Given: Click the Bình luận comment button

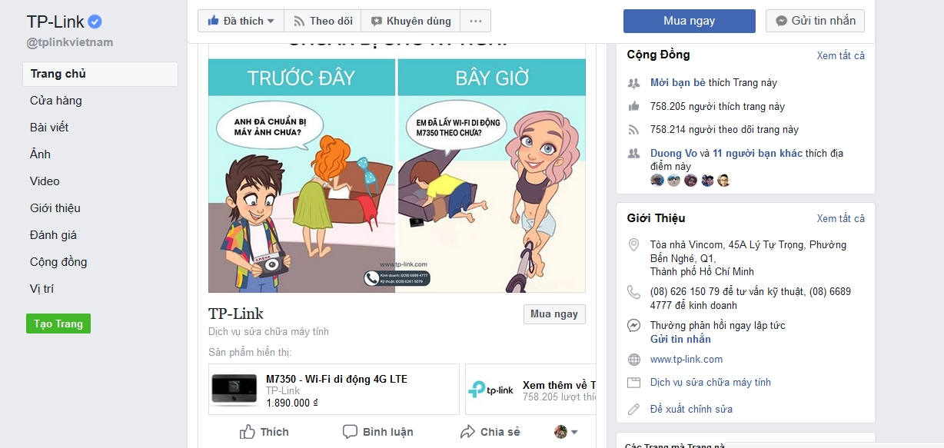Looking at the screenshot, I should point(377,431).
